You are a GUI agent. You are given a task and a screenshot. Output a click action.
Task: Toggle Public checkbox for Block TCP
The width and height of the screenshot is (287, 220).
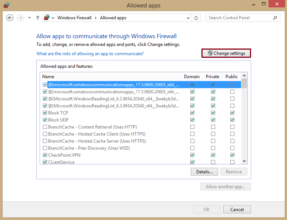click(x=232, y=113)
